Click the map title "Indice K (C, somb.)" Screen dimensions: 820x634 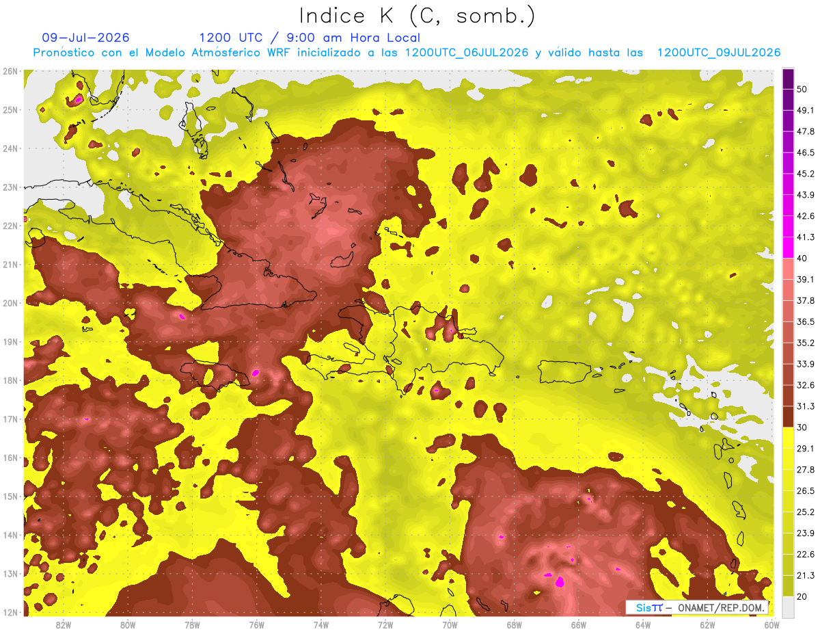(x=417, y=16)
